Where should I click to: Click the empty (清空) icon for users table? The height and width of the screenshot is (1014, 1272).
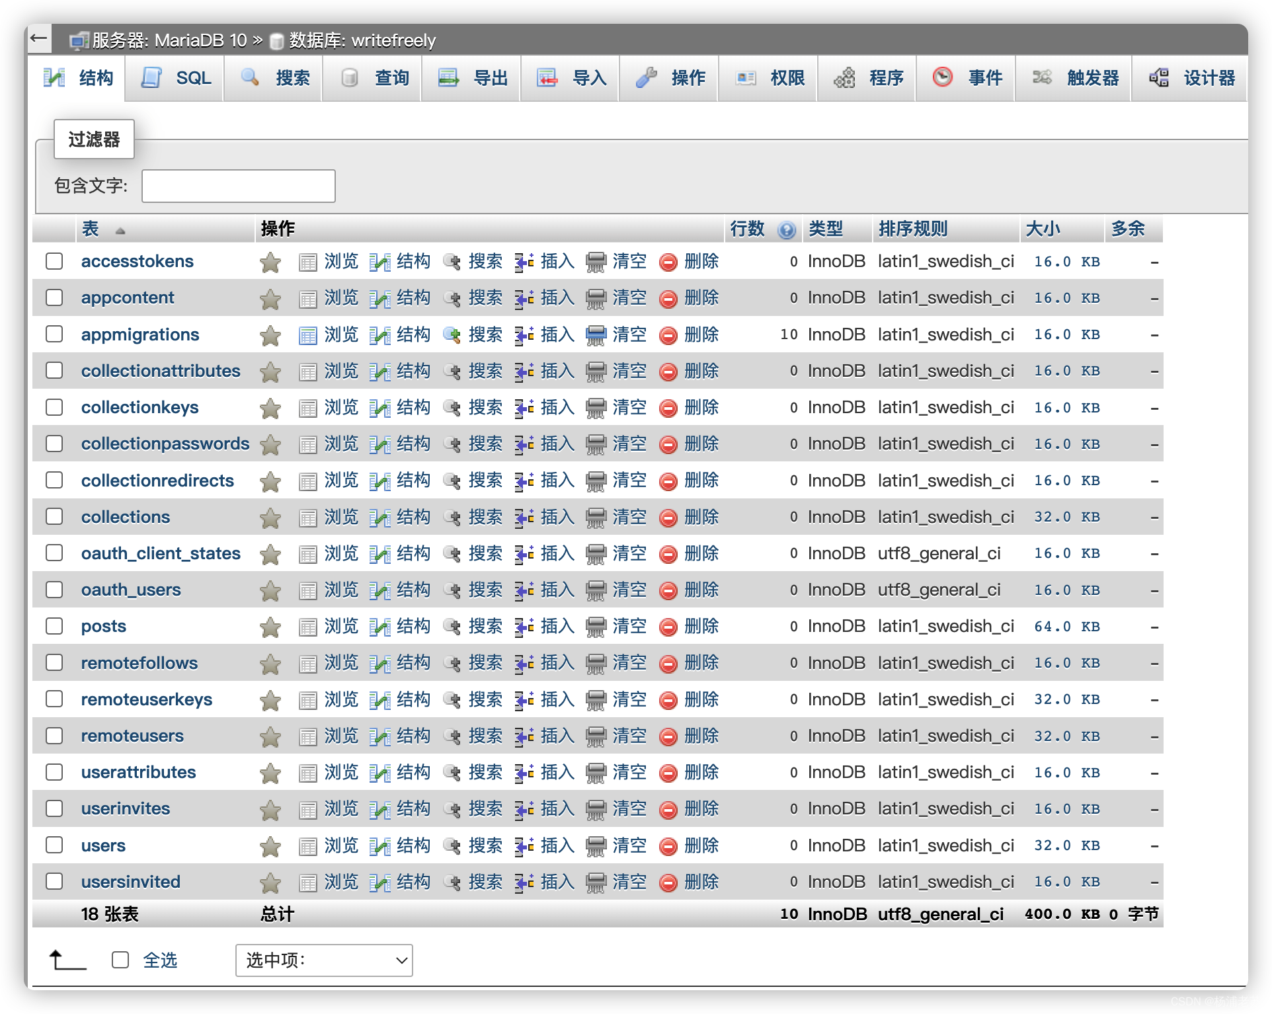(x=596, y=846)
